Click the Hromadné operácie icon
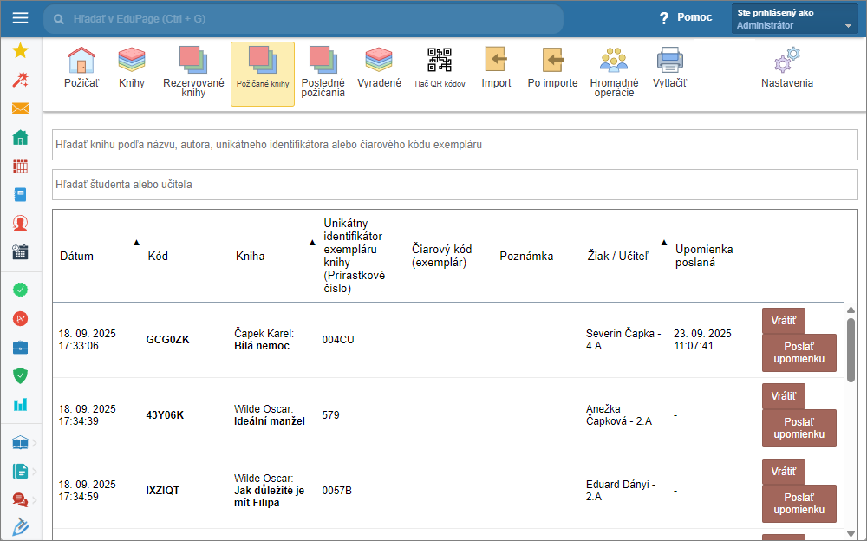Image resolution: width=867 pixels, height=541 pixels. point(614,71)
